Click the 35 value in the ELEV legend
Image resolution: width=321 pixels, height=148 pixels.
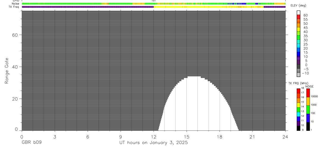[x=305, y=36]
